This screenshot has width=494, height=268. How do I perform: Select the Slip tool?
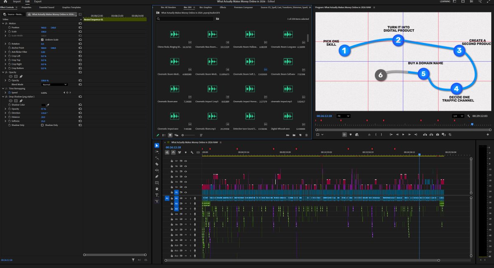click(x=157, y=170)
